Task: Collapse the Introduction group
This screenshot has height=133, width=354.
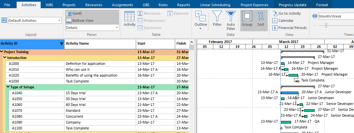Action: tap(5, 58)
